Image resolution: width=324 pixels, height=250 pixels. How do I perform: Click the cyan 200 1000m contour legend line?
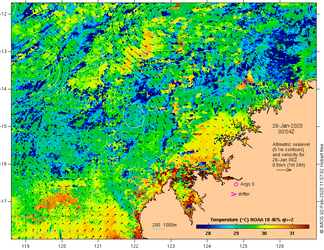point(159,229)
